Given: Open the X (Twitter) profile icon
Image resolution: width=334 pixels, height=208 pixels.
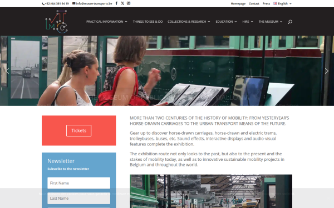Looking at the screenshot, I should click(x=122, y=3).
